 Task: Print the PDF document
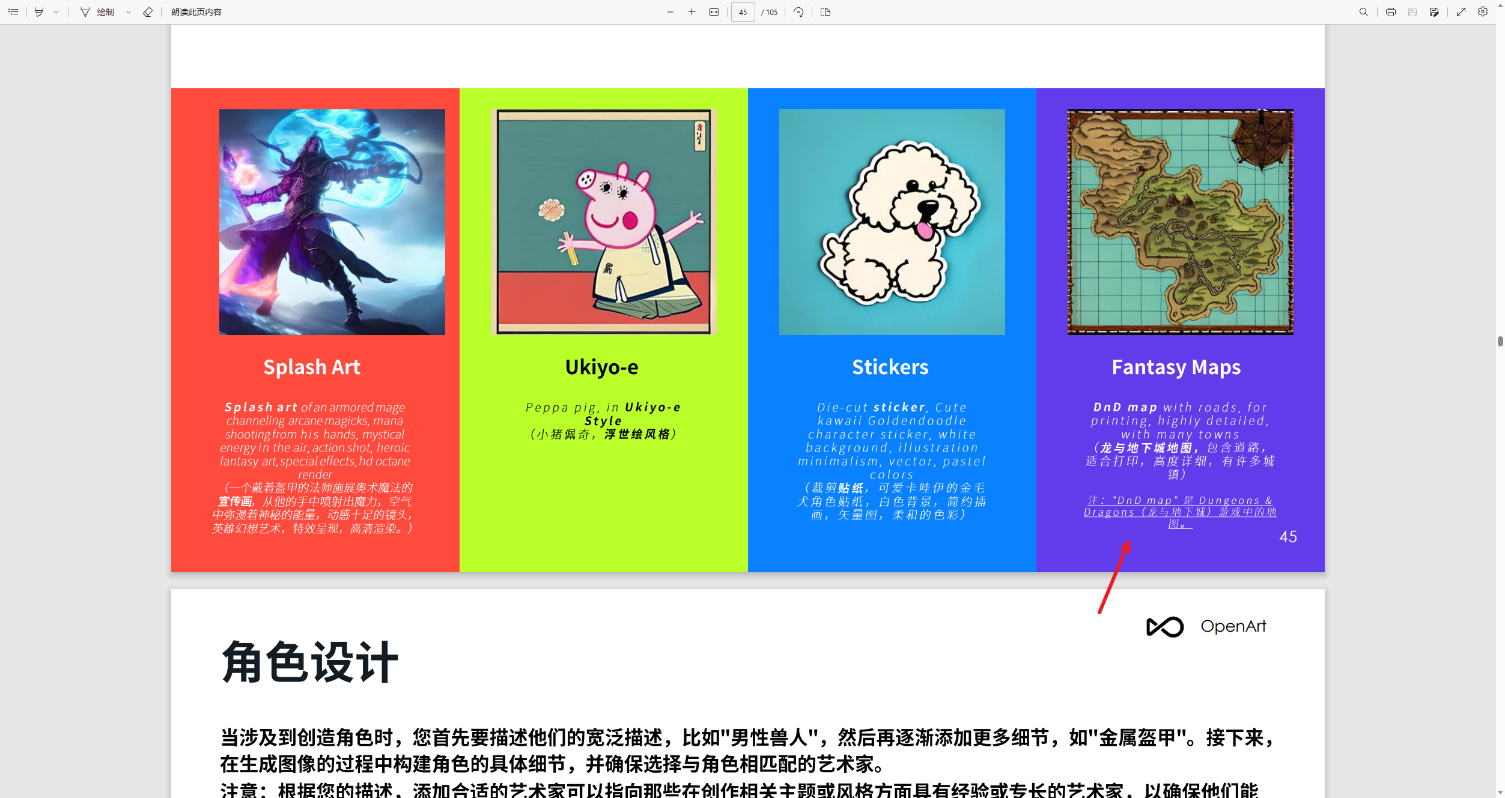point(1391,12)
